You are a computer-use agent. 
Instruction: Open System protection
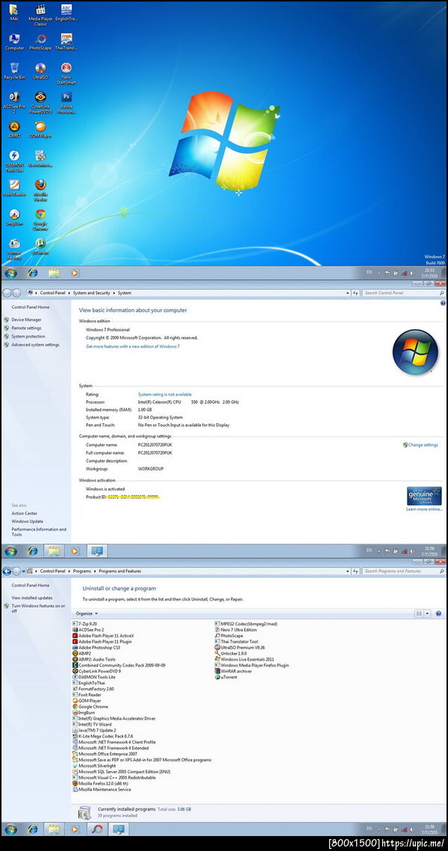[28, 337]
